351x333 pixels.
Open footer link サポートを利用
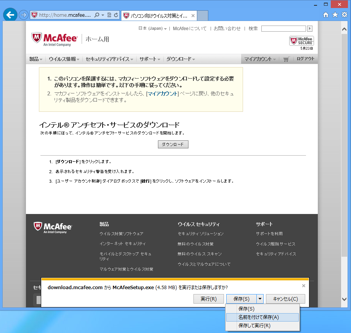tap(269, 234)
